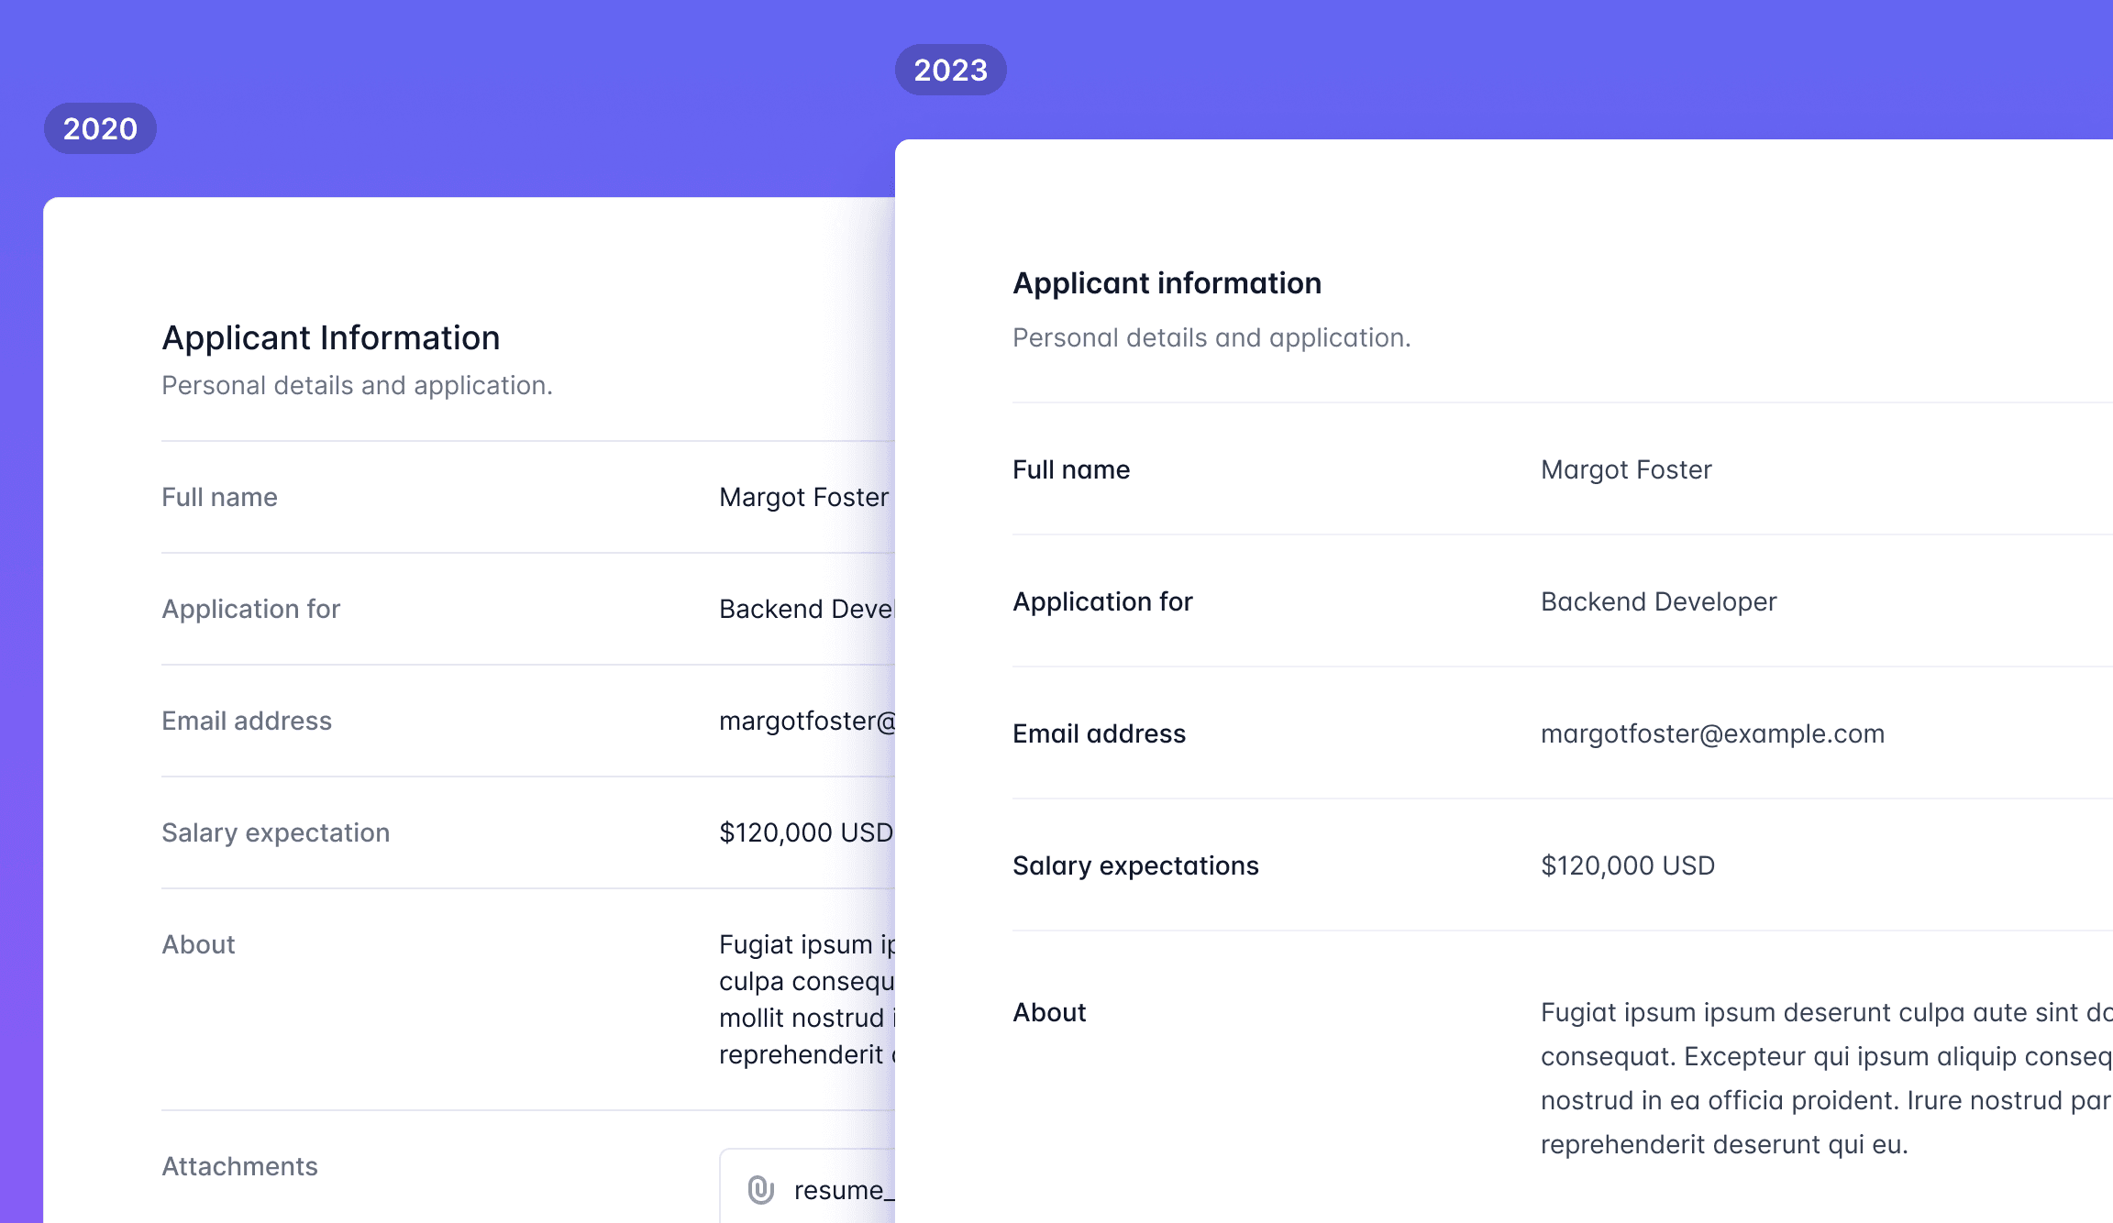This screenshot has height=1223, width=2113.
Task: Click the Applicant Information heading on 2020 card
Action: coord(330,337)
